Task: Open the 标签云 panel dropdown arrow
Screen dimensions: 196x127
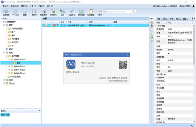Action: coord(40,111)
